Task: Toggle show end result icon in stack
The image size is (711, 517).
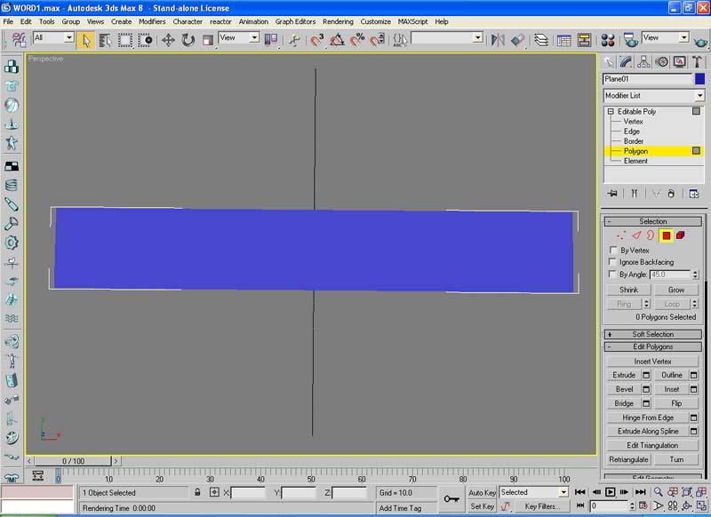Action: click(x=634, y=194)
